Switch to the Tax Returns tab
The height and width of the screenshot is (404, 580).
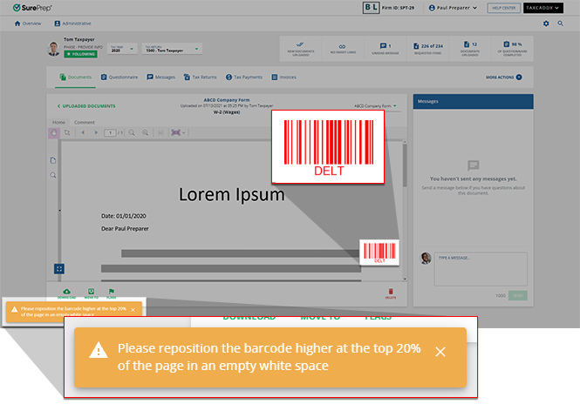[x=200, y=77]
